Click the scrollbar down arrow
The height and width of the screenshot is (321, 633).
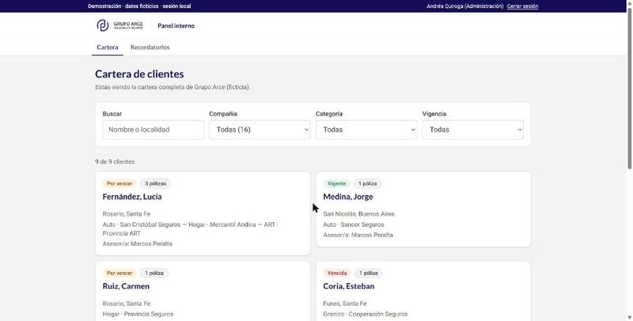[629, 317]
